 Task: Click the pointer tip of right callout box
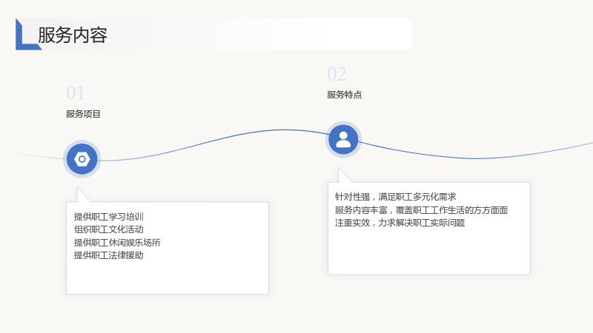point(339,170)
